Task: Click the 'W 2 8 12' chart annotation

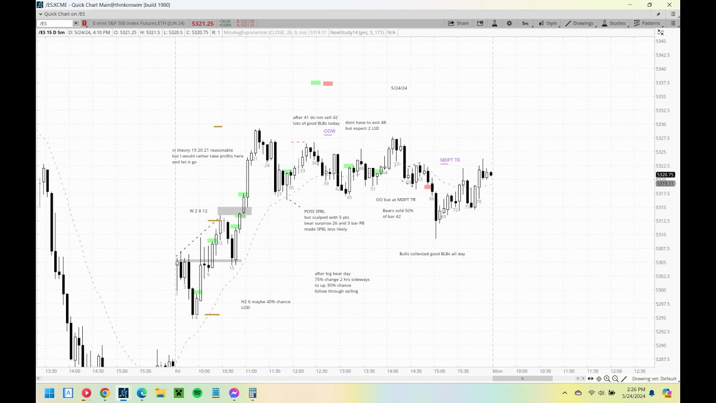Action: [198, 211]
